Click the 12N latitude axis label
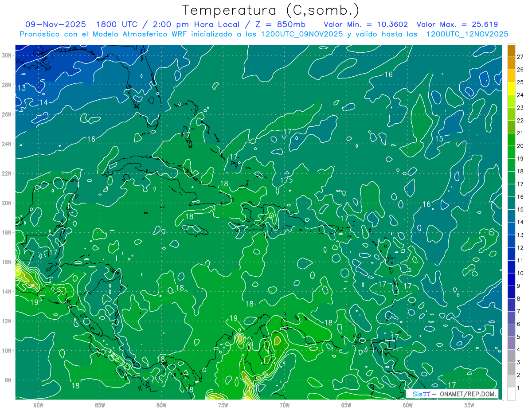 (x=7, y=321)
